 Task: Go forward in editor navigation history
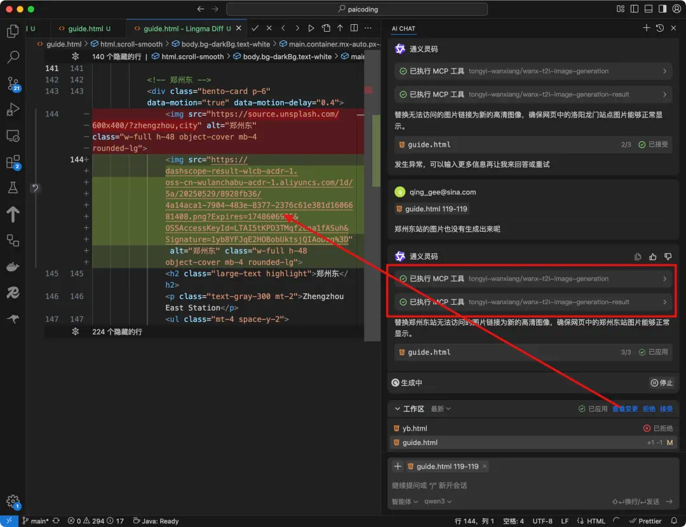coord(215,9)
